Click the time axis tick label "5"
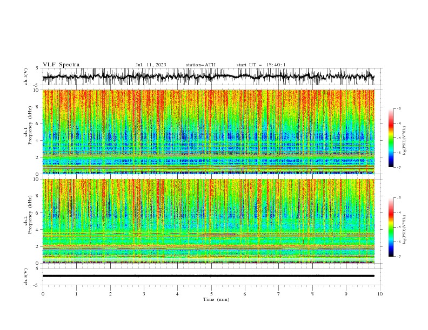Image resolution: width=428 pixels, height=330 pixels. coord(211,294)
